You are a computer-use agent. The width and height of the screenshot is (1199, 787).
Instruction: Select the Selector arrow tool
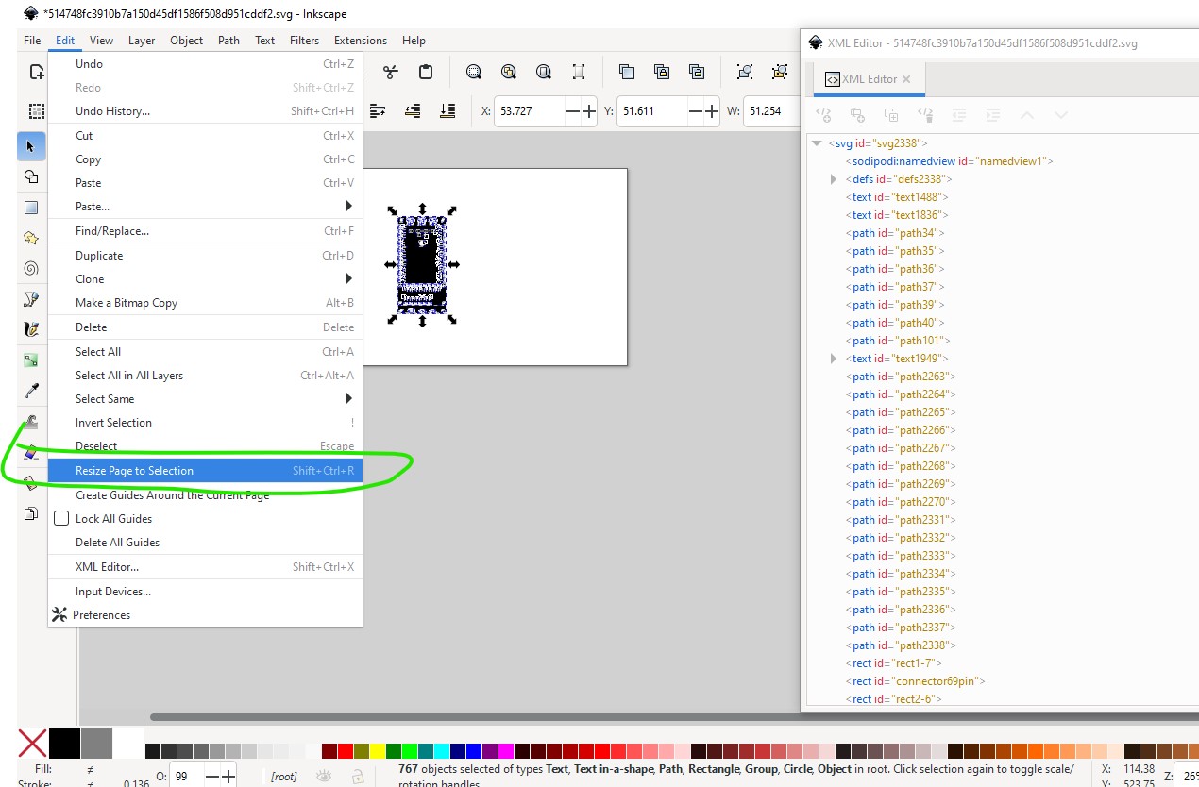click(x=31, y=146)
